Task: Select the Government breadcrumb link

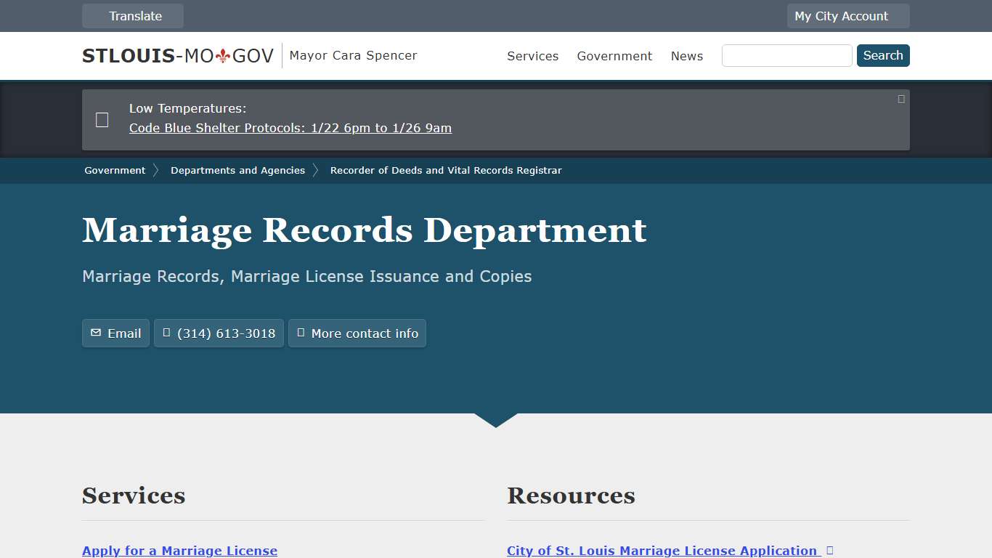Action: point(114,170)
